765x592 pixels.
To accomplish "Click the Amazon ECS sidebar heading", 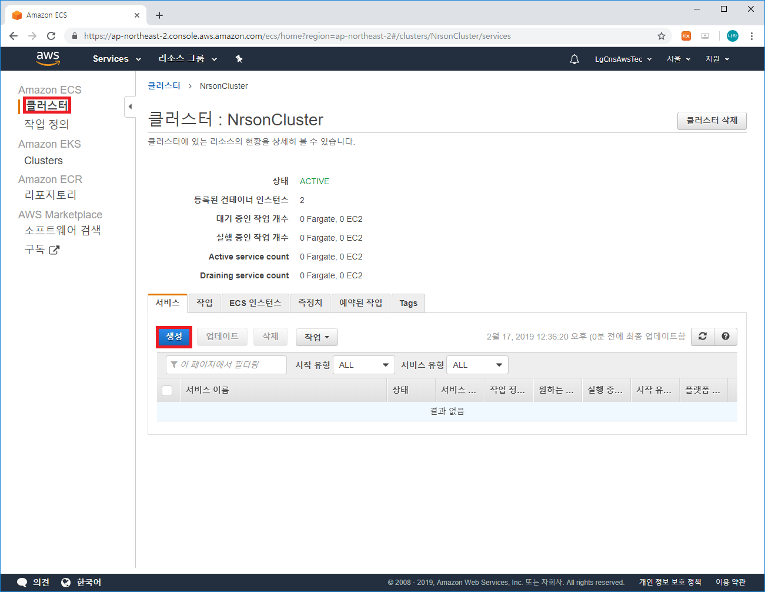I will pyautogui.click(x=50, y=90).
